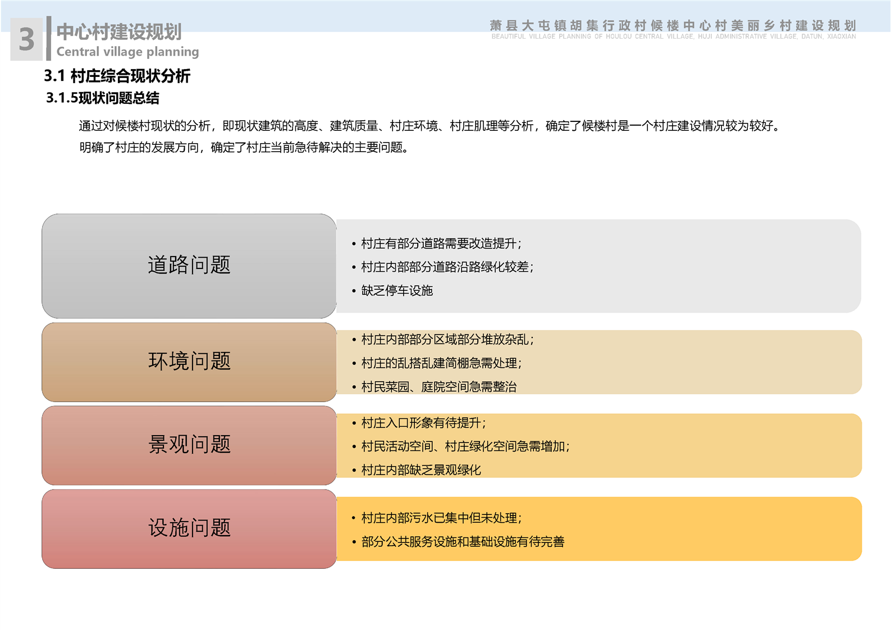The width and height of the screenshot is (891, 630).
Task: Click the paragraph line starting with 明确了村庄的发展方向
Action: pyautogui.click(x=243, y=148)
